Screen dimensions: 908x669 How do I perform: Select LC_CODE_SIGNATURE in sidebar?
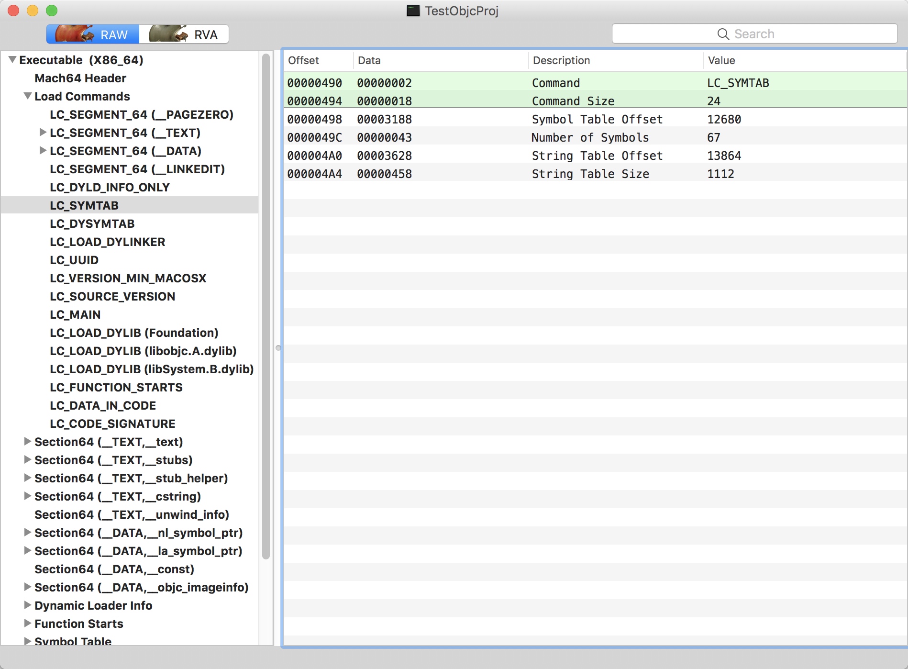(x=112, y=424)
